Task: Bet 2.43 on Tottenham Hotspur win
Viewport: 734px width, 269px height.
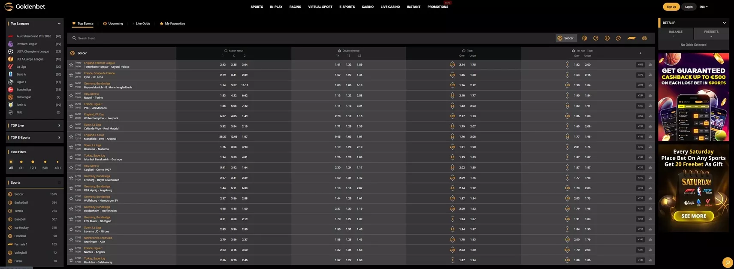Action: coord(223,65)
